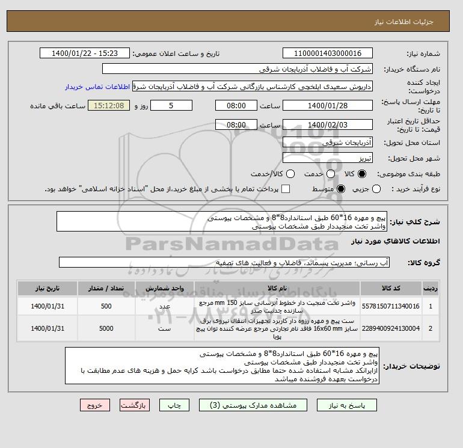This screenshot has width=463, height=448.
Task: Click the کد کالا column header
Action: pos(391,288)
